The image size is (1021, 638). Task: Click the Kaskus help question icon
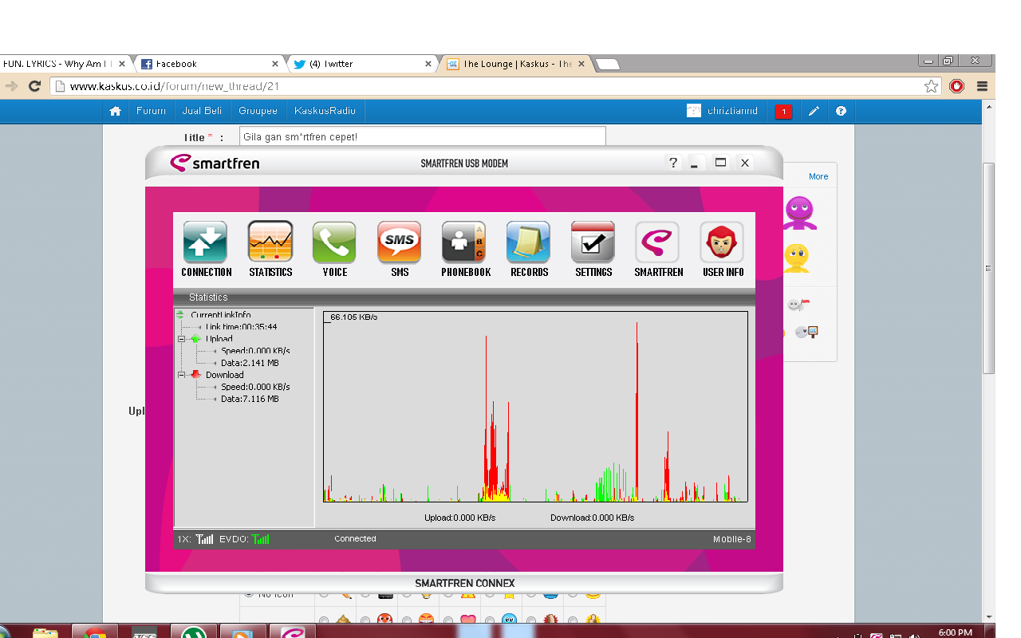click(x=841, y=111)
